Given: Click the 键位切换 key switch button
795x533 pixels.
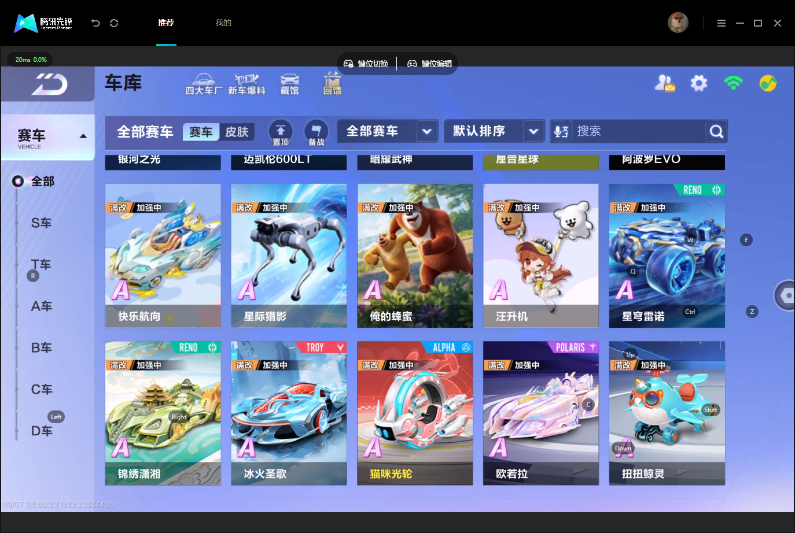Looking at the screenshot, I should tap(366, 64).
